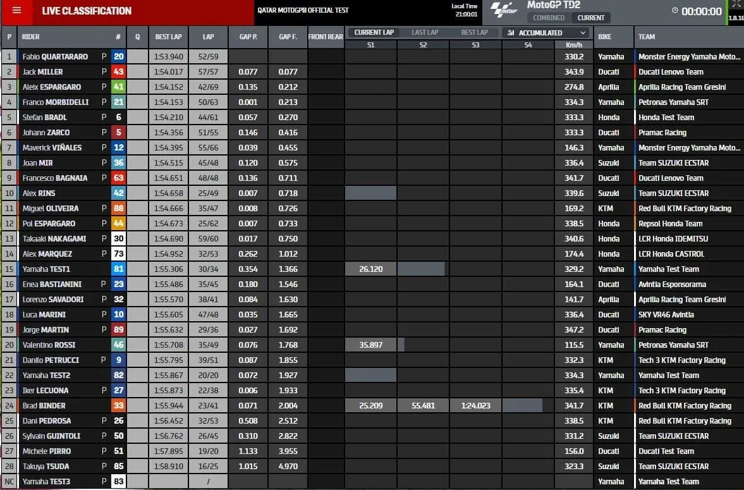Sort by the BEST LAP column header

click(168, 37)
